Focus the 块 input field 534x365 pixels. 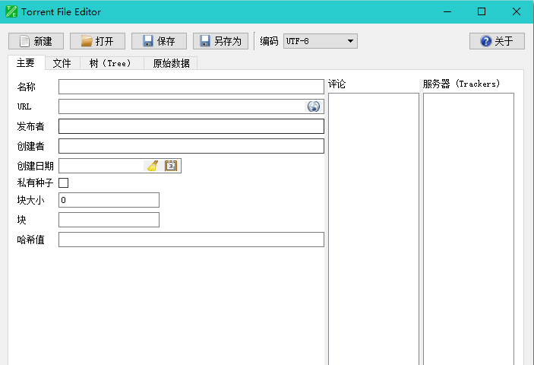point(109,220)
